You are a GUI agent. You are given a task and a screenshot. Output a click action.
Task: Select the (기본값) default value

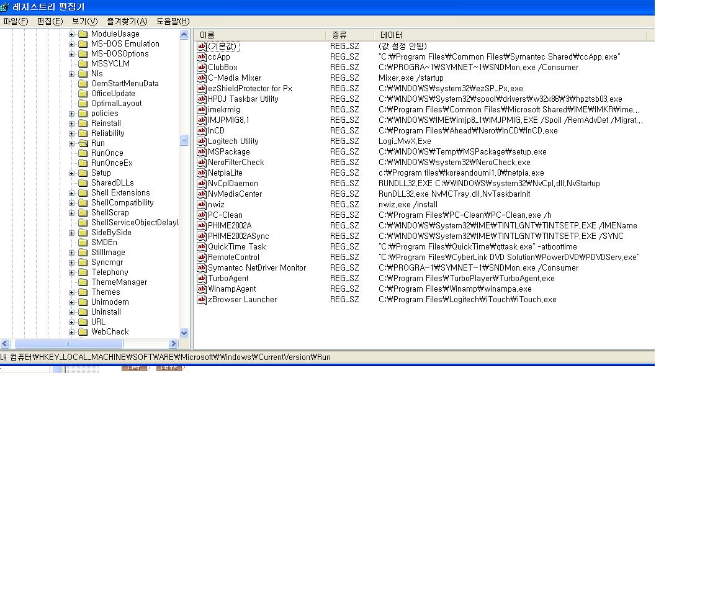[x=223, y=46]
